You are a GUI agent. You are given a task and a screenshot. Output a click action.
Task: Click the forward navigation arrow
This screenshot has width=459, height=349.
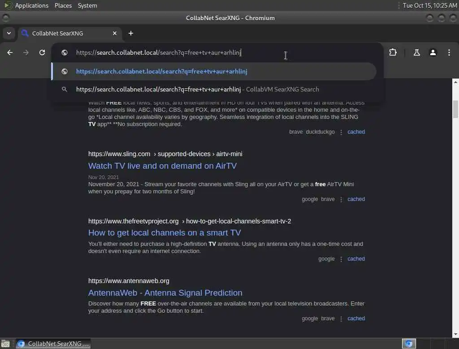pos(26,52)
